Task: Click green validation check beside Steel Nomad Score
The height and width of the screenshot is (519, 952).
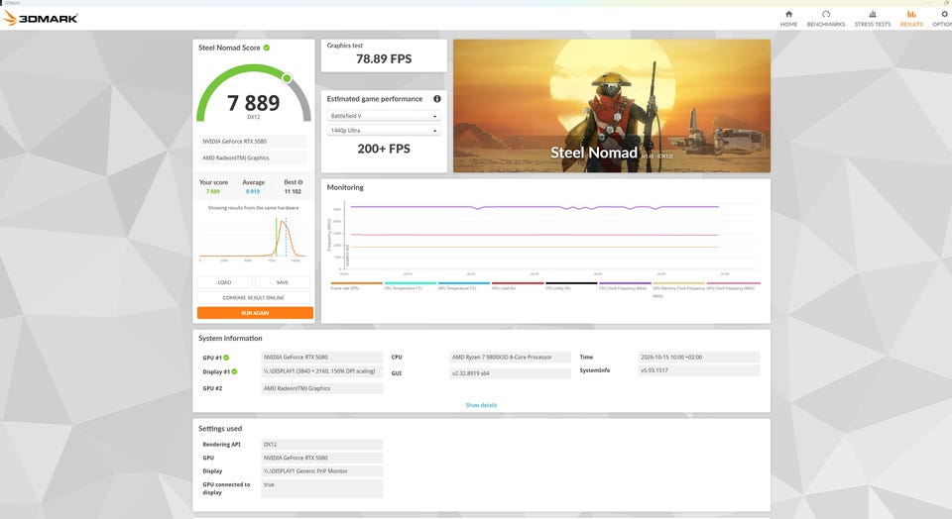Action: point(267,48)
